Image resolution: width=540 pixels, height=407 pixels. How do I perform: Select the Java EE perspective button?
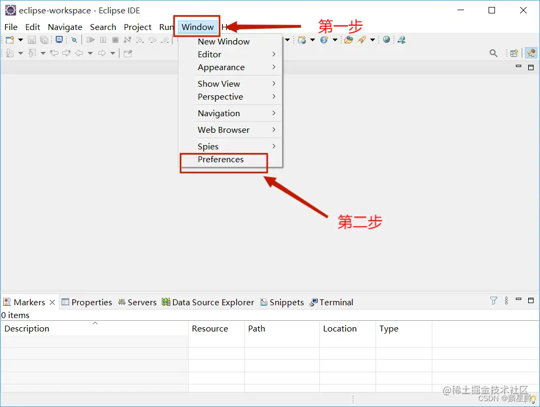531,53
